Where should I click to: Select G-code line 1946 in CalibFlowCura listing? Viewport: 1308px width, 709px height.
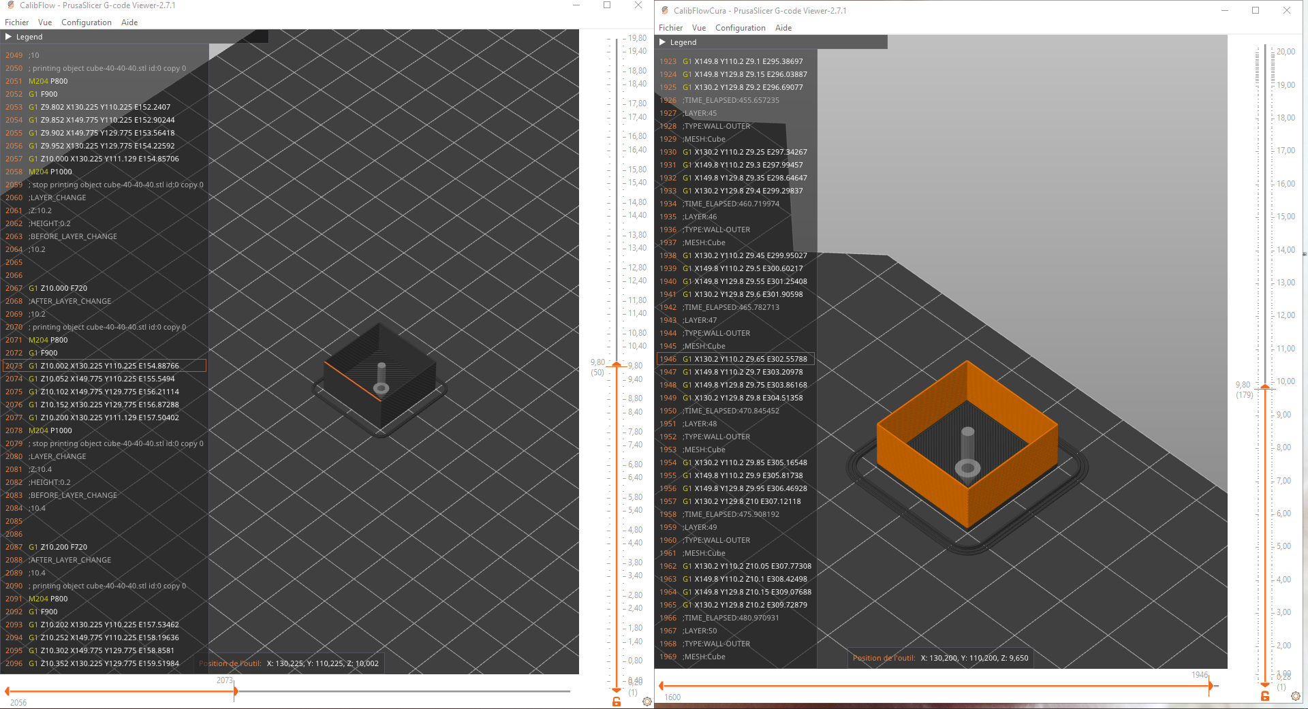pyautogui.click(x=735, y=359)
